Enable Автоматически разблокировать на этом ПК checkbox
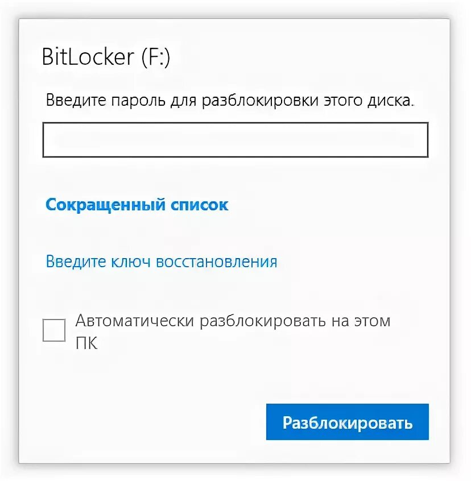 click(x=54, y=330)
